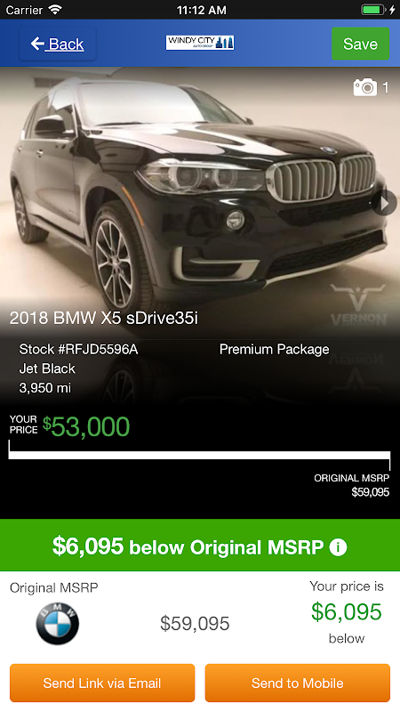Open the 2018 BMW X5 sDrive35i title
The image size is (400, 712).
click(x=104, y=318)
